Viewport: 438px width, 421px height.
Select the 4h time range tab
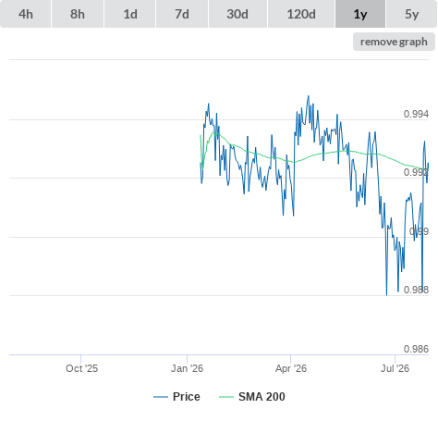(x=26, y=14)
